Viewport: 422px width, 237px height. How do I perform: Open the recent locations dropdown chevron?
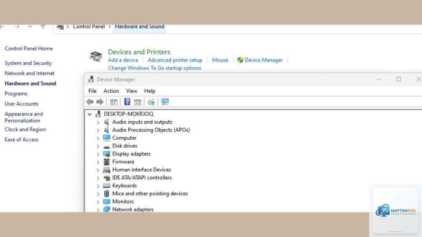pos(30,26)
